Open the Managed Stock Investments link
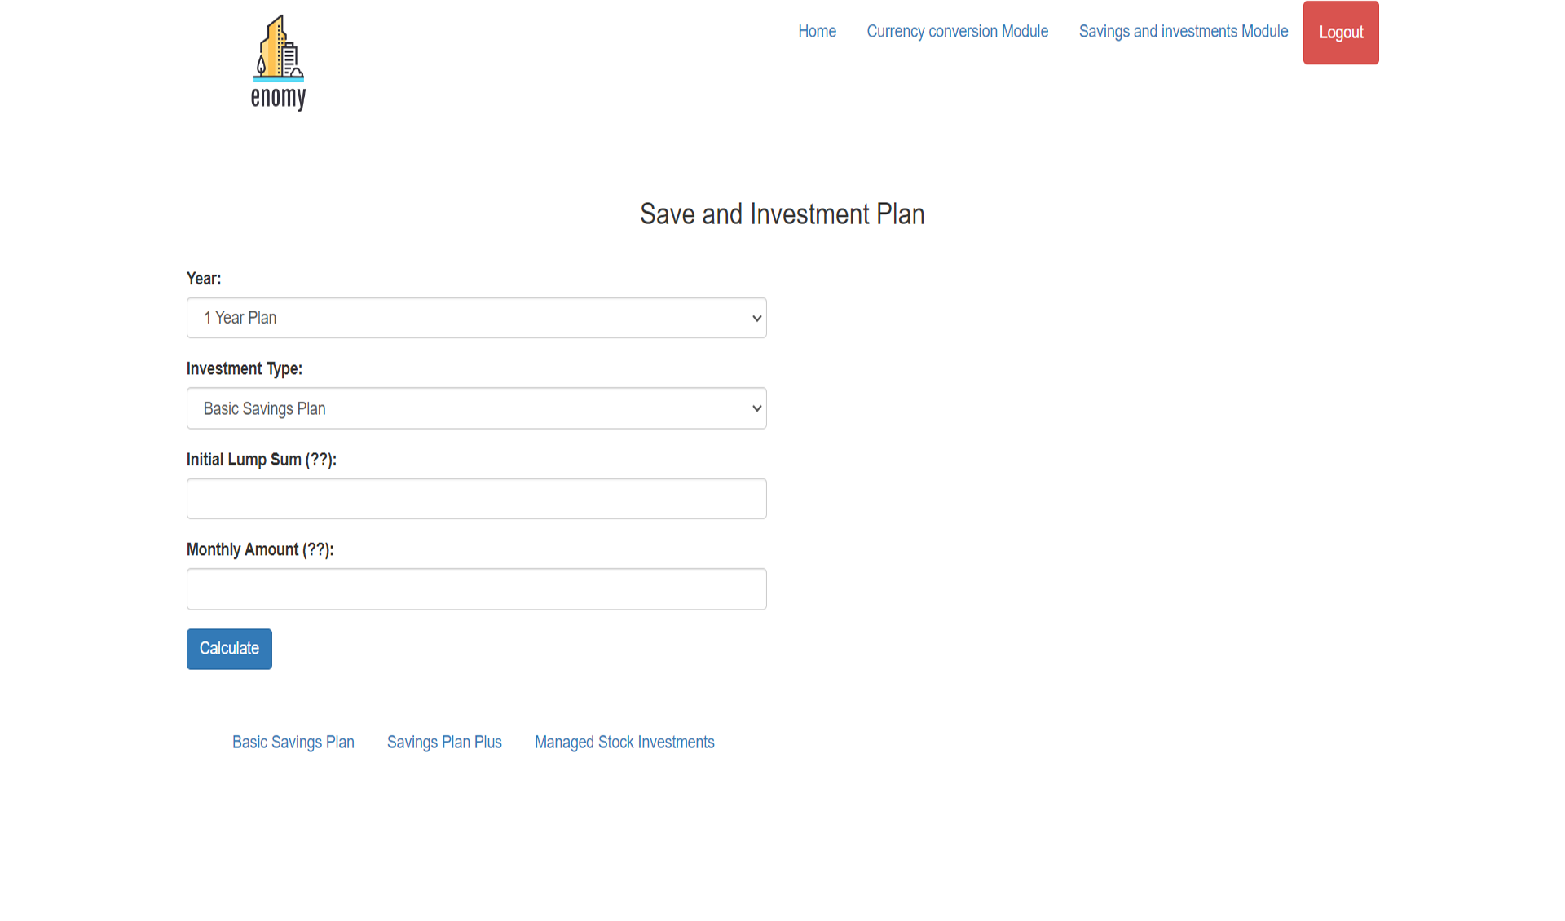The height and width of the screenshot is (921, 1565). pos(624,743)
